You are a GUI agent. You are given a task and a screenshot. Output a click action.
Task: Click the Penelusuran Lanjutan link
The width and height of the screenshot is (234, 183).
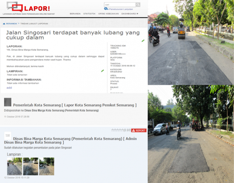point(121,9)
